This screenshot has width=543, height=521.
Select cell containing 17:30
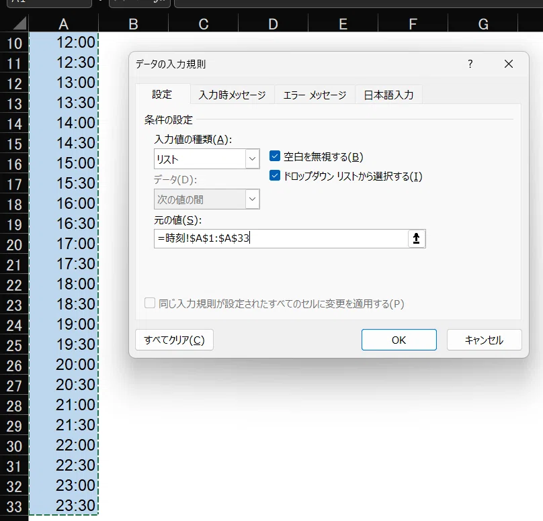pos(64,264)
